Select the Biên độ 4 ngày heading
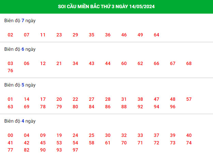Screen dimensions: 213x156 [20, 121]
